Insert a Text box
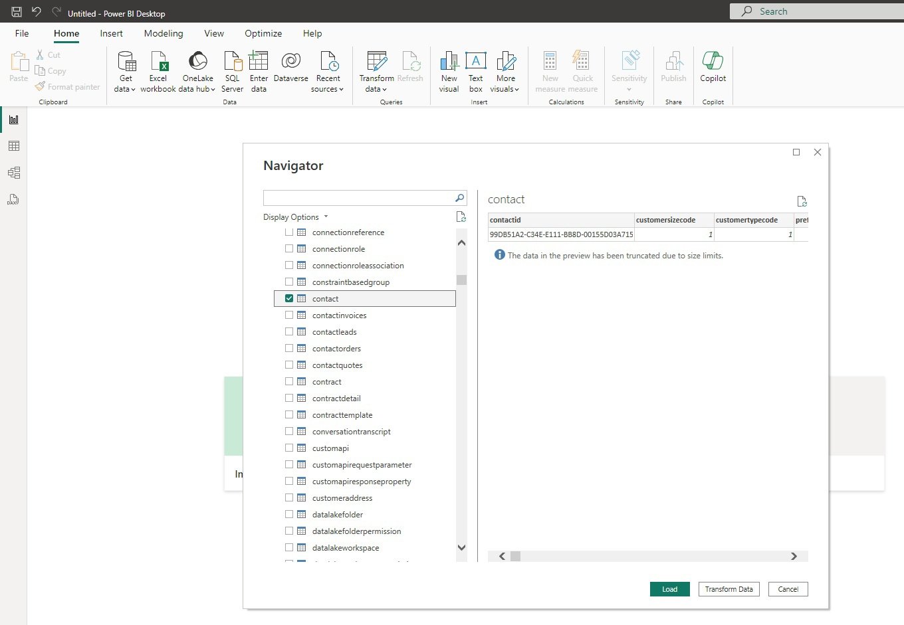The height and width of the screenshot is (625, 904). pyautogui.click(x=475, y=72)
